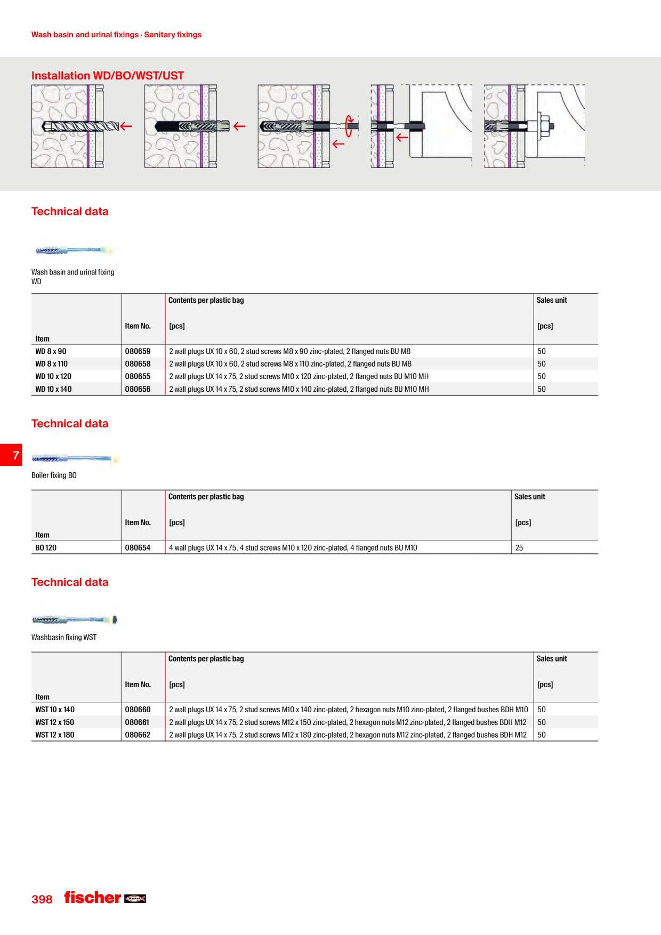Select the caption 'Wash basin and urinal fixing WD'
The image size is (661, 935).
[73, 277]
